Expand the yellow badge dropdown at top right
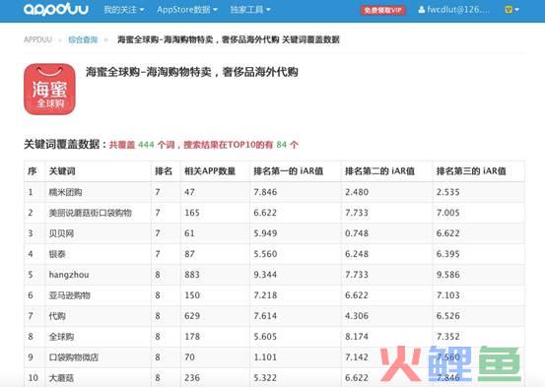545x387 pixels. click(x=511, y=10)
